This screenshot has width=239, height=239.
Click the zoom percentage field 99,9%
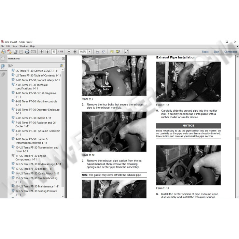(x=83, y=52)
